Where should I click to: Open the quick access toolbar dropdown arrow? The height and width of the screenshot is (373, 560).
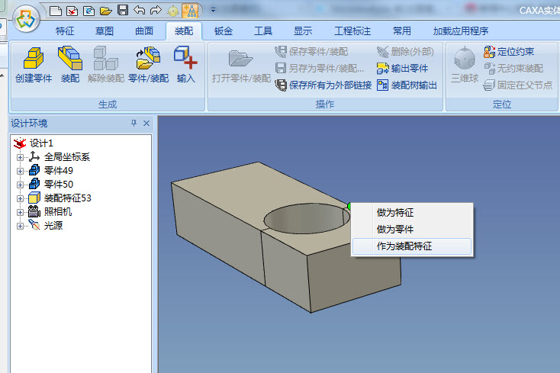coord(213,11)
